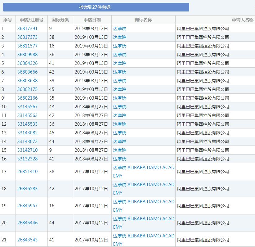Click the 商标名称 column header
The width and height of the screenshot is (255, 247).
144,20
